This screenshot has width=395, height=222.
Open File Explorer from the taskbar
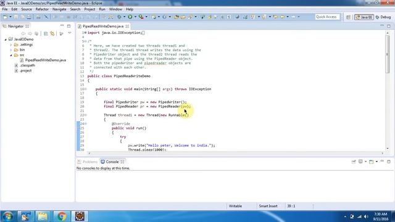pos(43,216)
